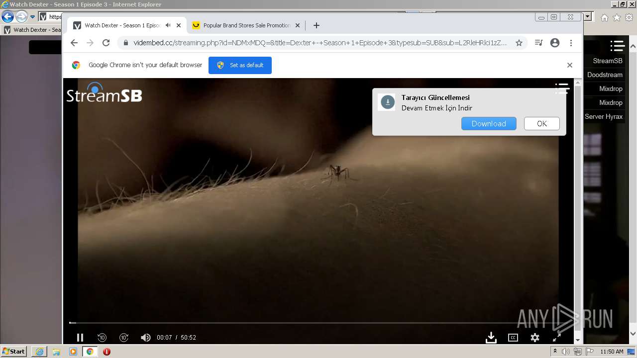The height and width of the screenshot is (358, 637).
Task: Select the StreamSB server
Action: click(x=607, y=61)
